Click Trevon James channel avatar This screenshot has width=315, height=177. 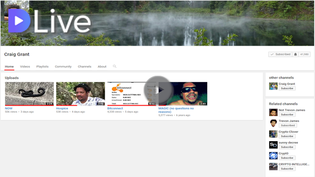click(x=273, y=123)
